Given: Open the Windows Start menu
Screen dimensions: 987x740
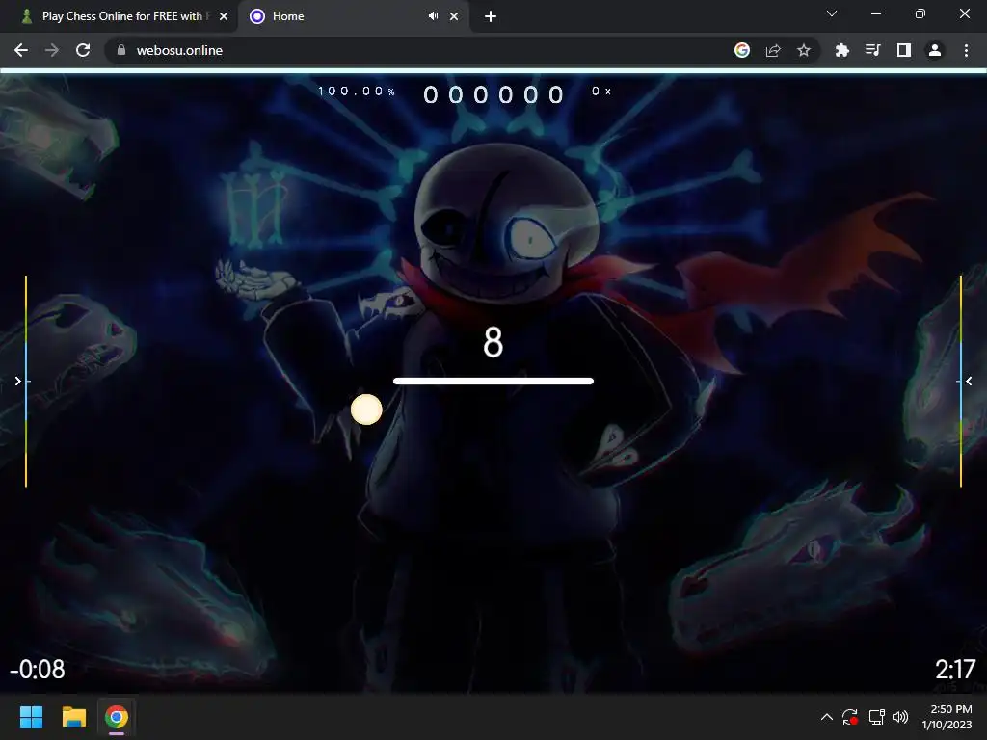Looking at the screenshot, I should [31, 717].
